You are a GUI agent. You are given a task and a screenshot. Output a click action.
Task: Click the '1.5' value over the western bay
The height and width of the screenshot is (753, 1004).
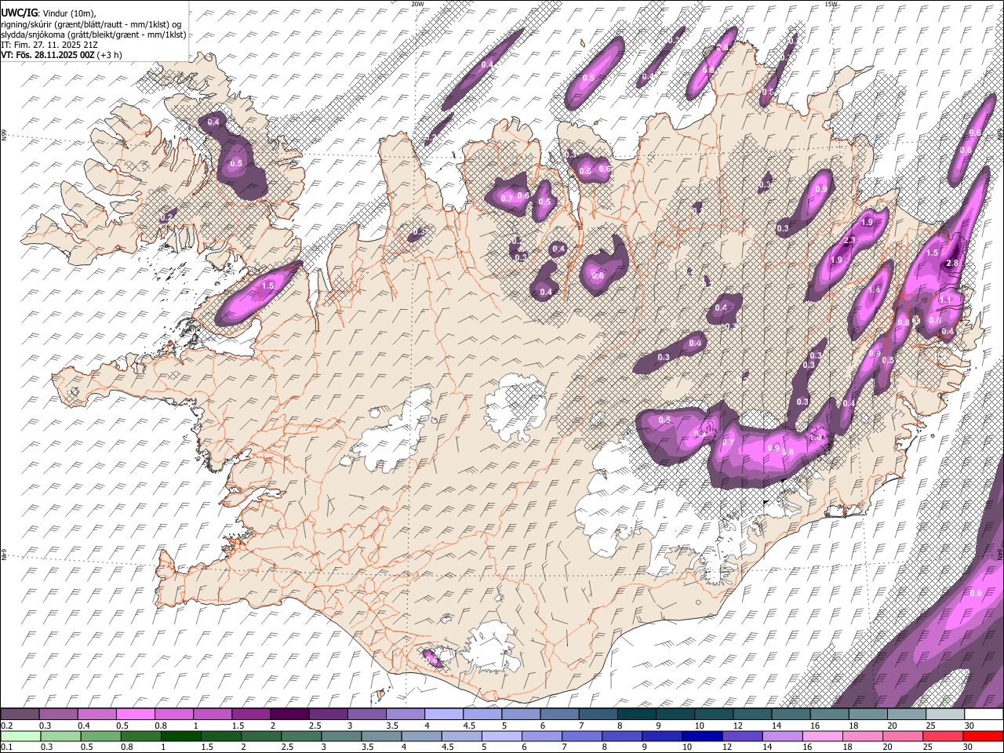click(x=267, y=286)
